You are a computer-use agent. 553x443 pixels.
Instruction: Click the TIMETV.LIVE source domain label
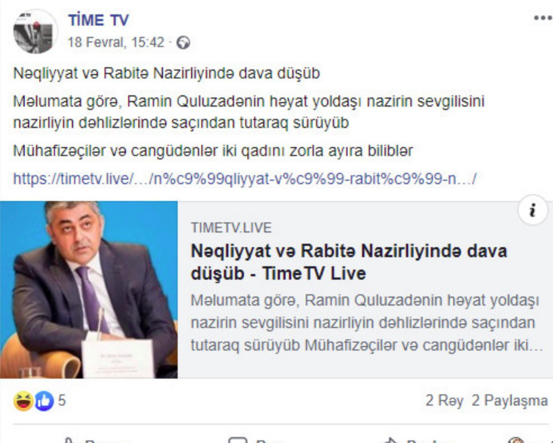click(x=231, y=228)
